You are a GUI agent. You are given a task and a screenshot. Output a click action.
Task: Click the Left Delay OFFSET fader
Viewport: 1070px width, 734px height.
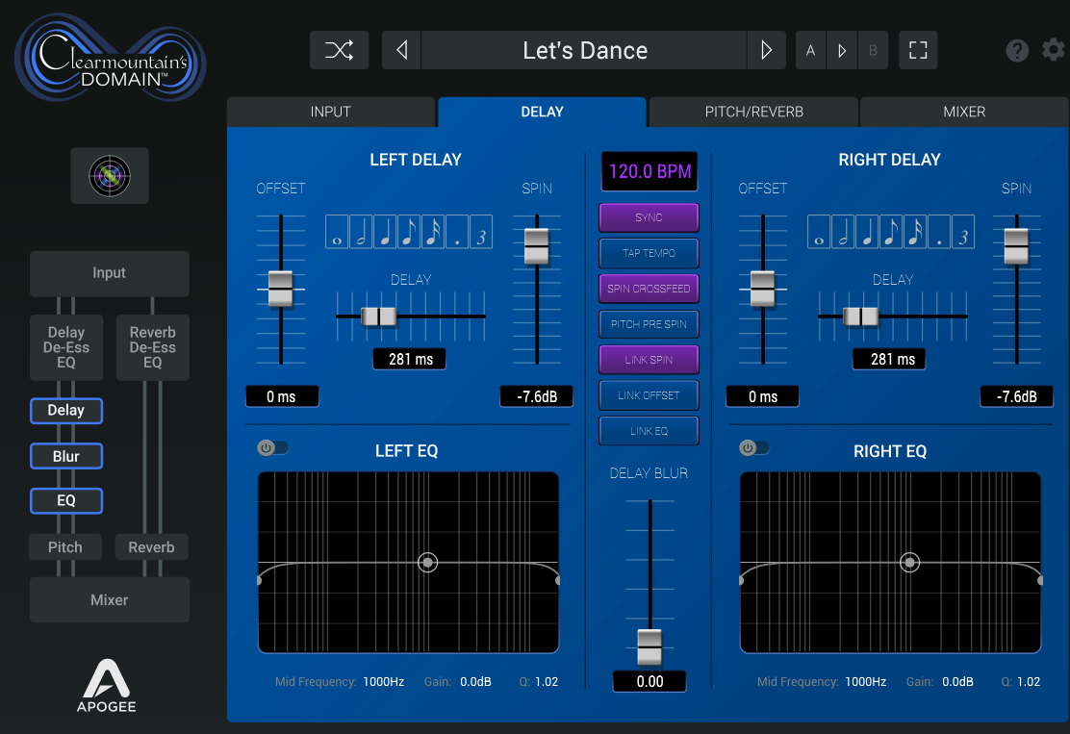[280, 289]
